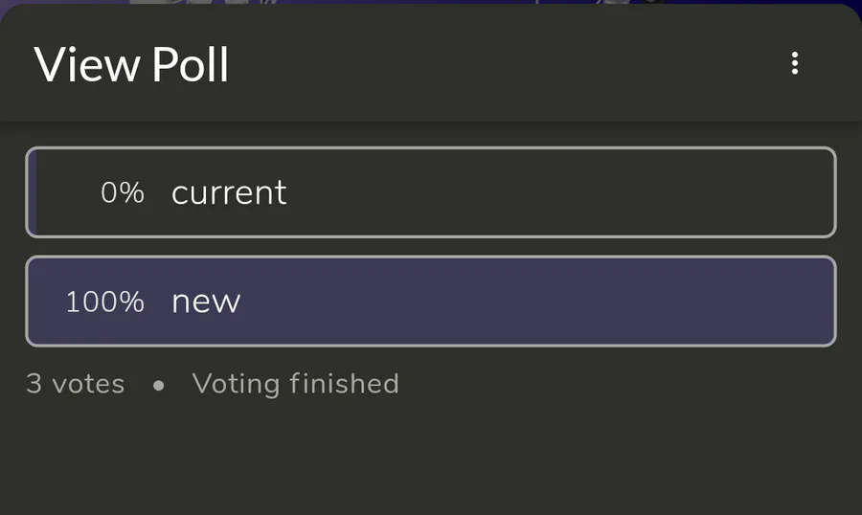
Task: Click the thin purple sliver in "current" row
Action: click(x=33, y=192)
